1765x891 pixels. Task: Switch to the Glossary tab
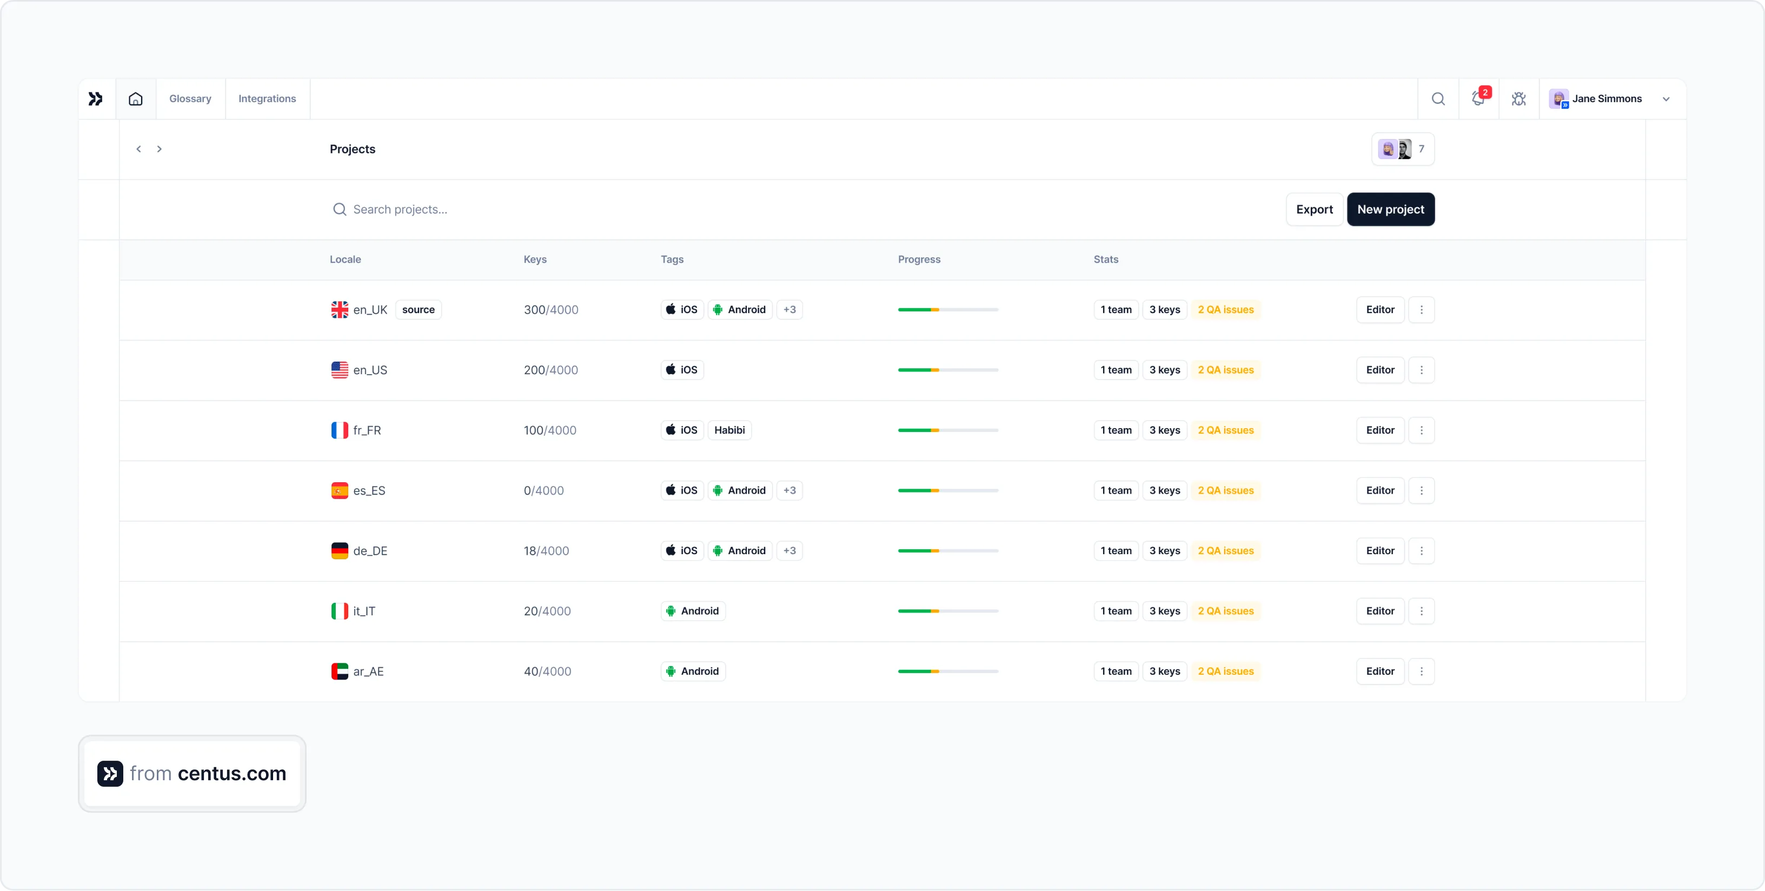(190, 98)
